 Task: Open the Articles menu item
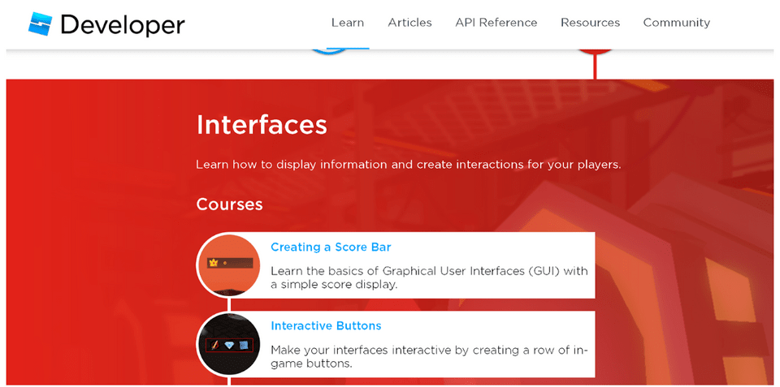(409, 23)
